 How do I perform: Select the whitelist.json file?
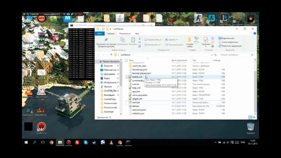[x=138, y=113]
